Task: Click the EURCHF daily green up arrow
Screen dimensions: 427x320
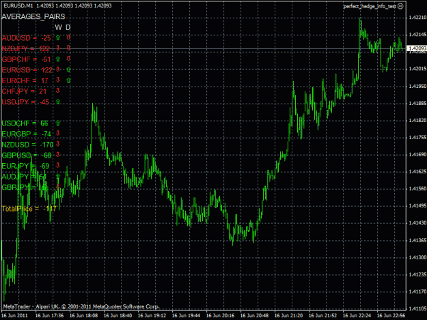Action: 68,81
